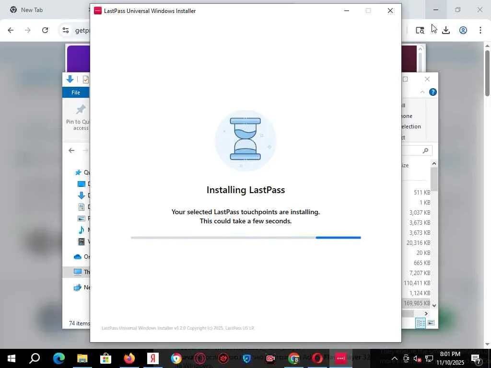
Task: Click Explorer horizontal scroll-right arrow
Action: pos(426,313)
